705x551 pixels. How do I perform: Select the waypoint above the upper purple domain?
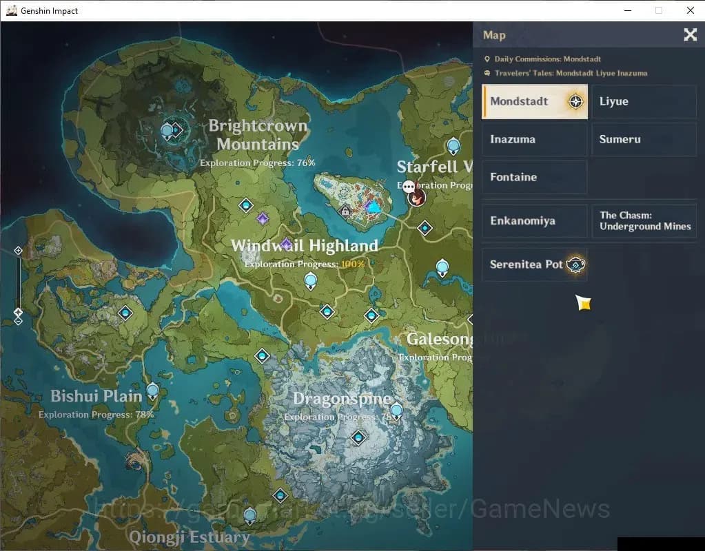pyautogui.click(x=246, y=205)
